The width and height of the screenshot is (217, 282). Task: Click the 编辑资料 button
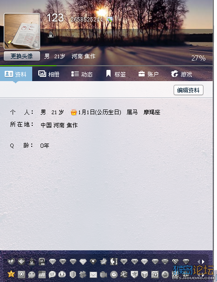[x=189, y=90]
